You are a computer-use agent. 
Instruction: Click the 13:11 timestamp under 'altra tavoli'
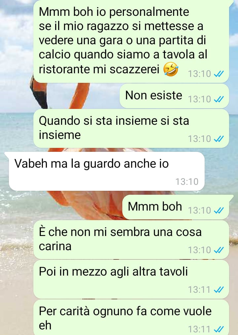pyautogui.click(x=199, y=290)
